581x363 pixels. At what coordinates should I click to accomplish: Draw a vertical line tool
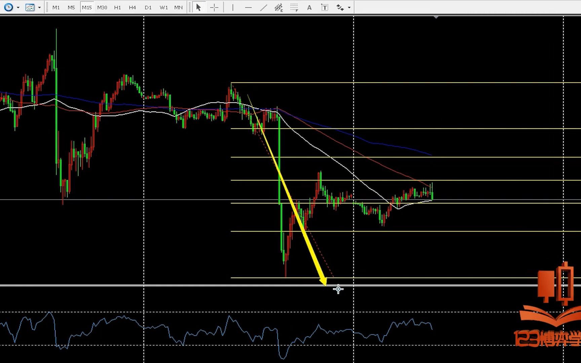(x=233, y=7)
